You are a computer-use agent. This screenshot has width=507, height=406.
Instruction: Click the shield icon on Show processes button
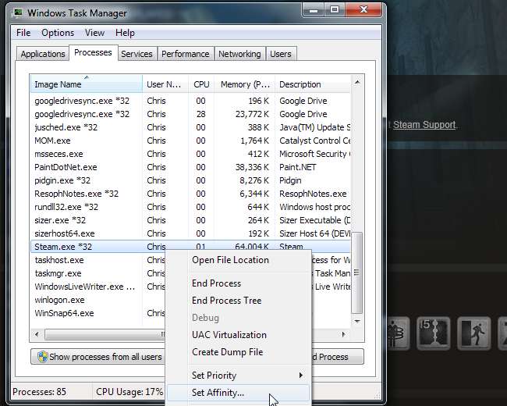point(41,357)
